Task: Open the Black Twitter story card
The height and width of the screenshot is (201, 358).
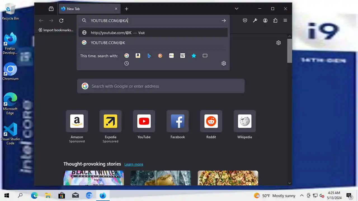Action: tap(94, 178)
